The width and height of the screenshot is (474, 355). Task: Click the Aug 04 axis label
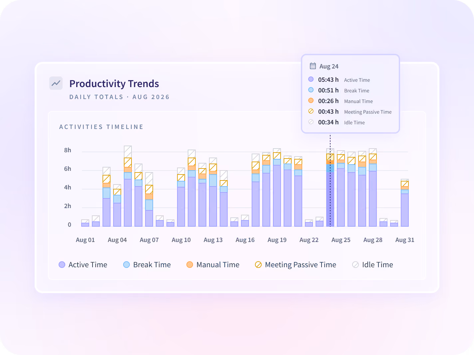pyautogui.click(x=117, y=240)
